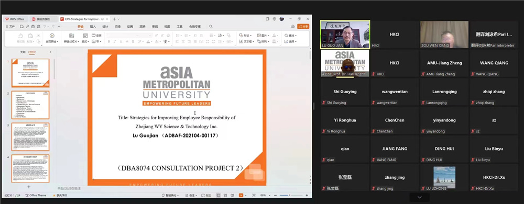Save the presentation with the save icon
Screen dimensions: 524x204
[21, 26]
